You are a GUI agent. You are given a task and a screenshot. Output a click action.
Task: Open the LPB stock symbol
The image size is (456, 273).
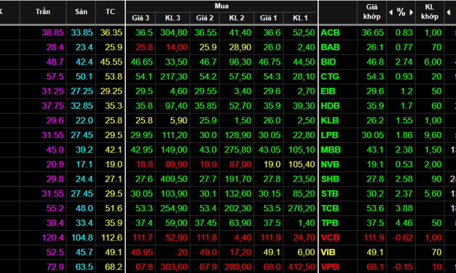click(x=330, y=135)
